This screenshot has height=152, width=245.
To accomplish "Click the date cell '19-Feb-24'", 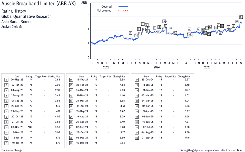I will click(82, 80).
